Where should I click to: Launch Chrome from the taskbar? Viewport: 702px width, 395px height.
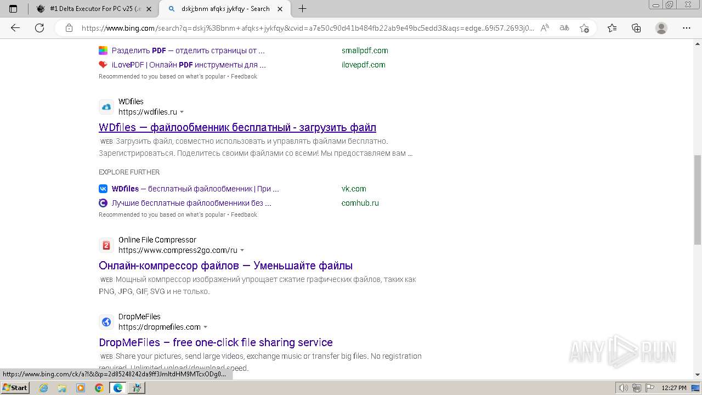pos(99,388)
